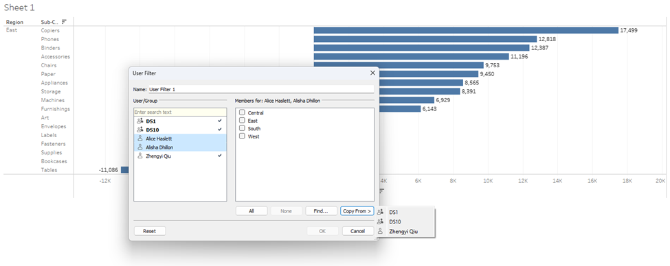Click Alisha Dhillon's user icon
670x266 pixels.
click(x=139, y=147)
